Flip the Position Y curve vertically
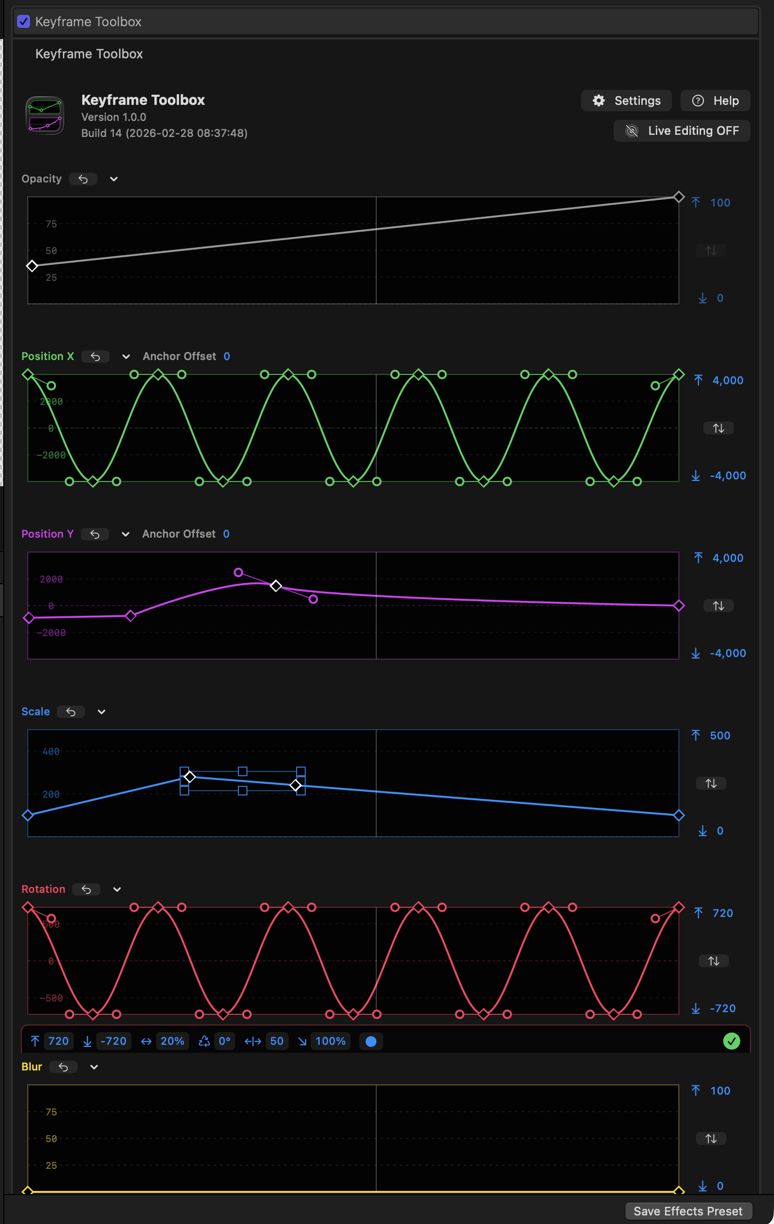Viewport: 774px width, 1224px height. click(x=718, y=606)
